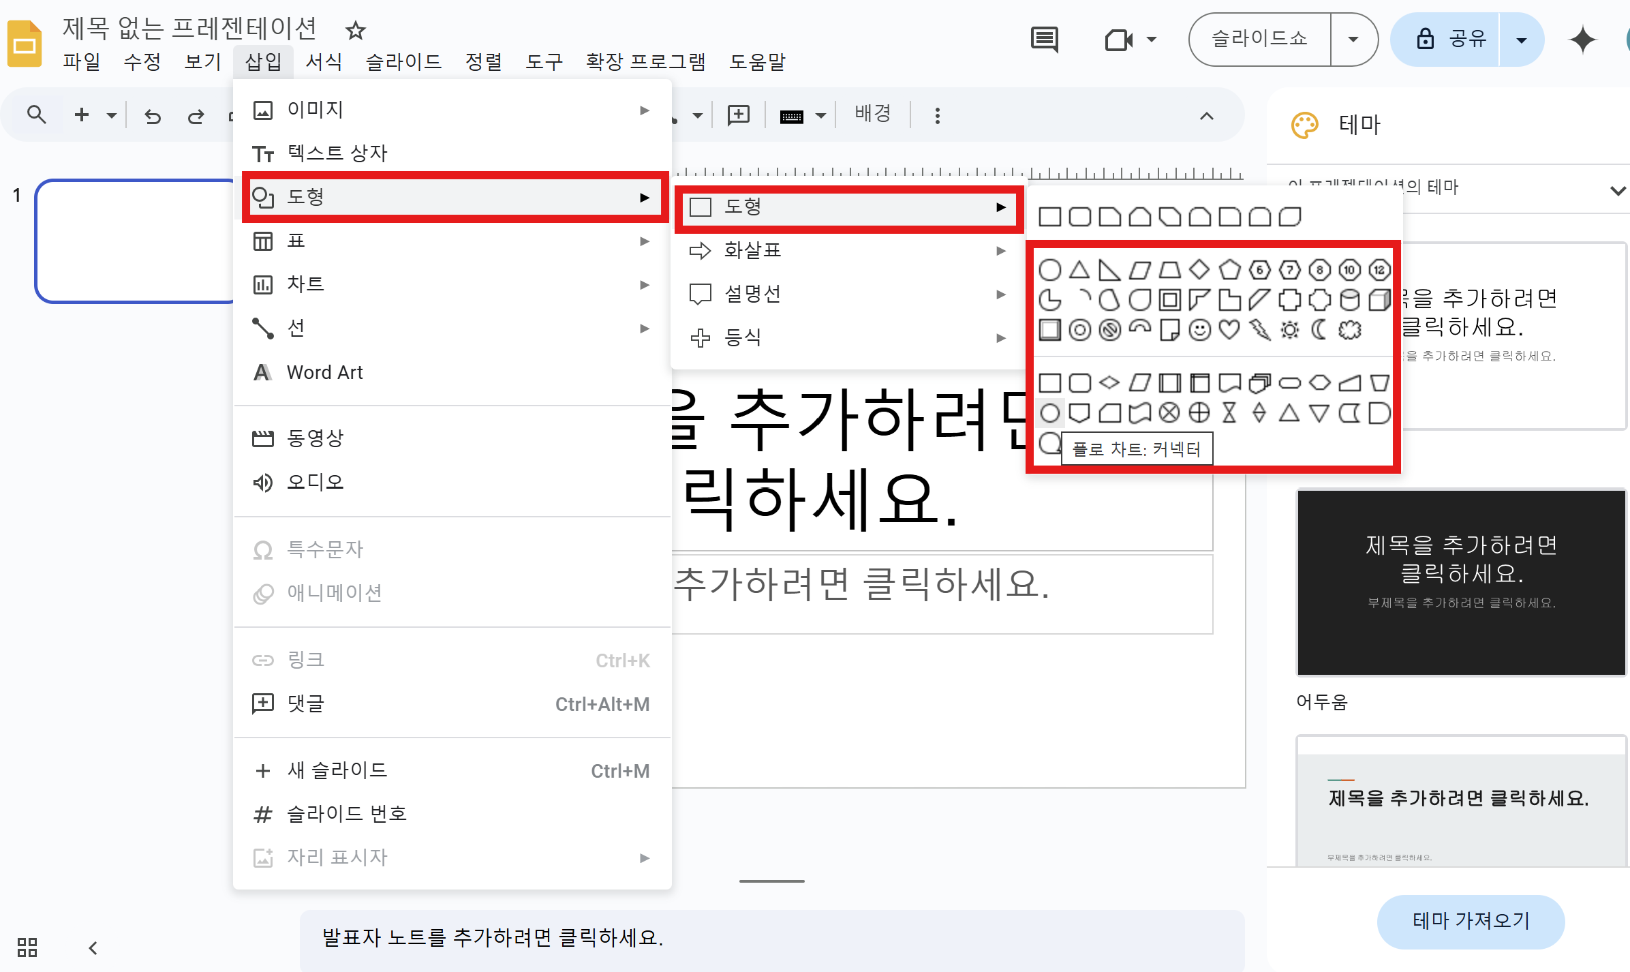Pick the right triangle shape
Screen dimensions: 1630x972
[x=1109, y=270]
